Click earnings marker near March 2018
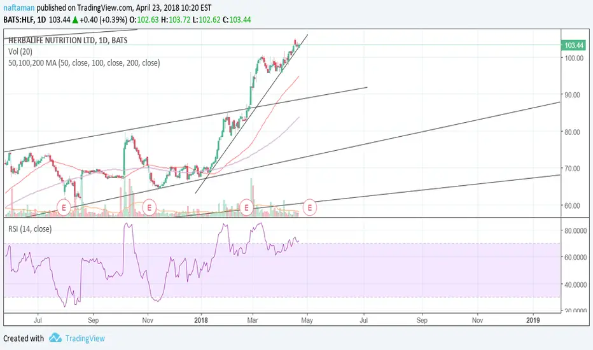The height and width of the screenshot is (350, 593). point(247,207)
